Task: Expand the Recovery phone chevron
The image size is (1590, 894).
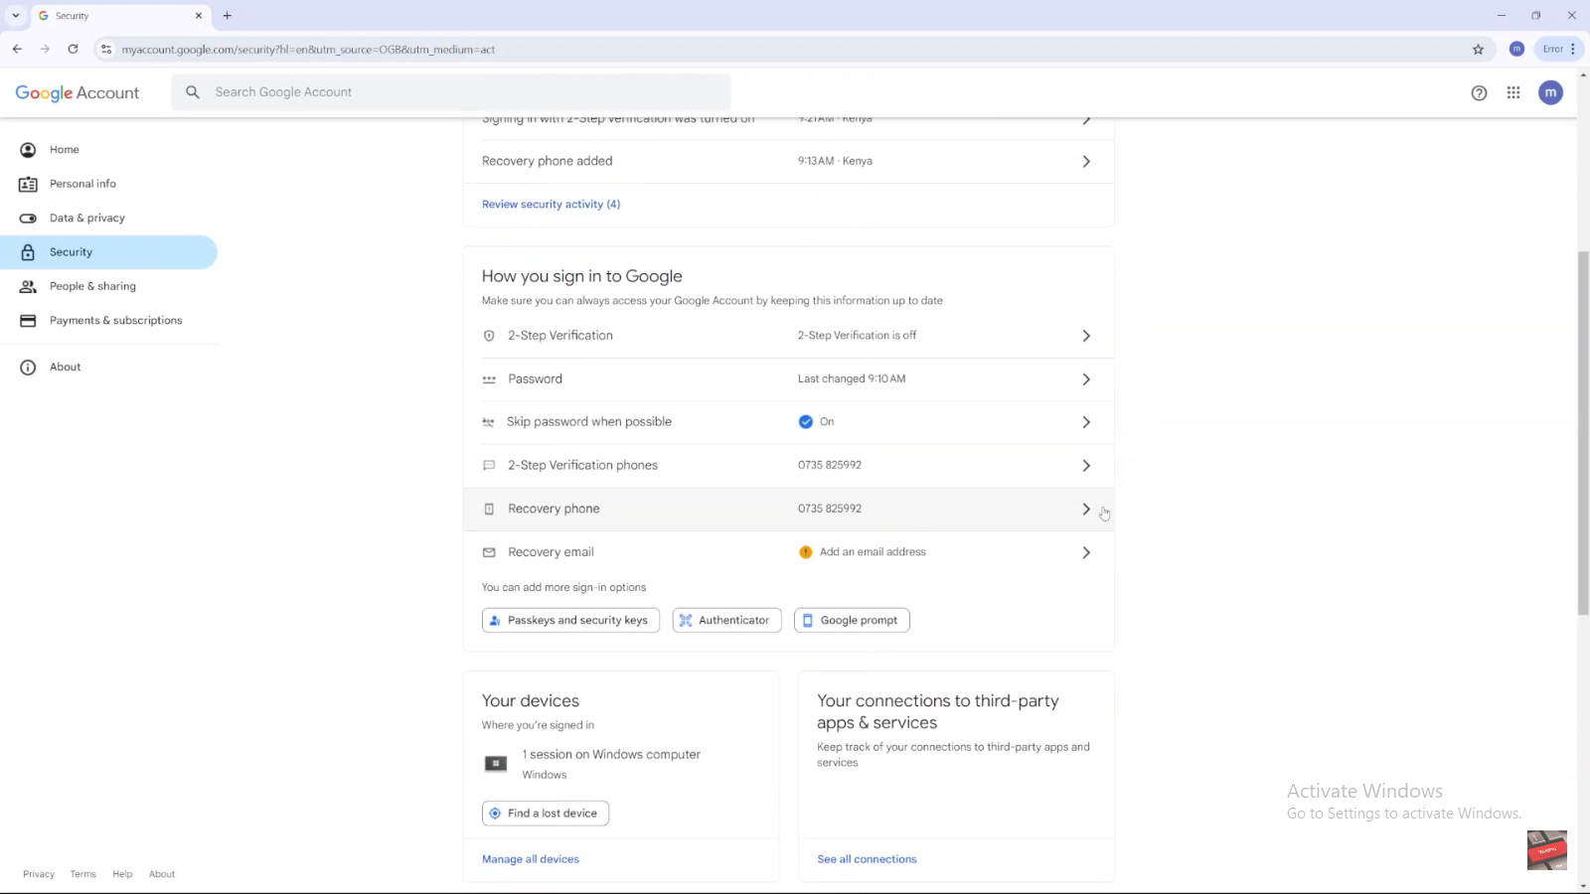Action: pyautogui.click(x=1086, y=509)
